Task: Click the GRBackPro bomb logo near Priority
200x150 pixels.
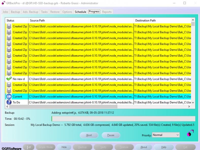Action: click(x=190, y=133)
